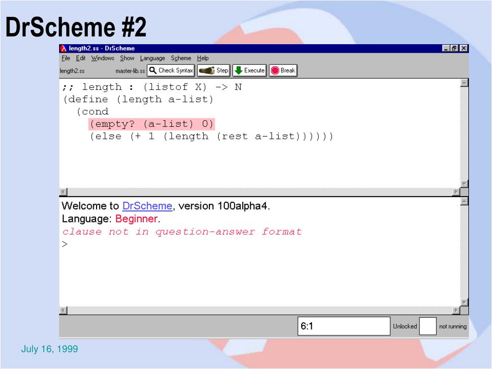Click the green down arrow Execute icon

pyautogui.click(x=238, y=70)
